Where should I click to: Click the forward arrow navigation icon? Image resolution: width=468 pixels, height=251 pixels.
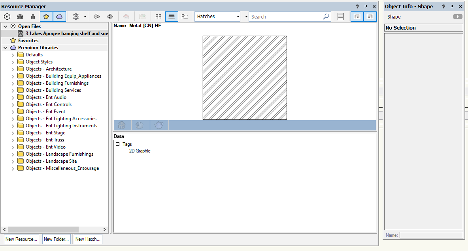[x=110, y=17]
